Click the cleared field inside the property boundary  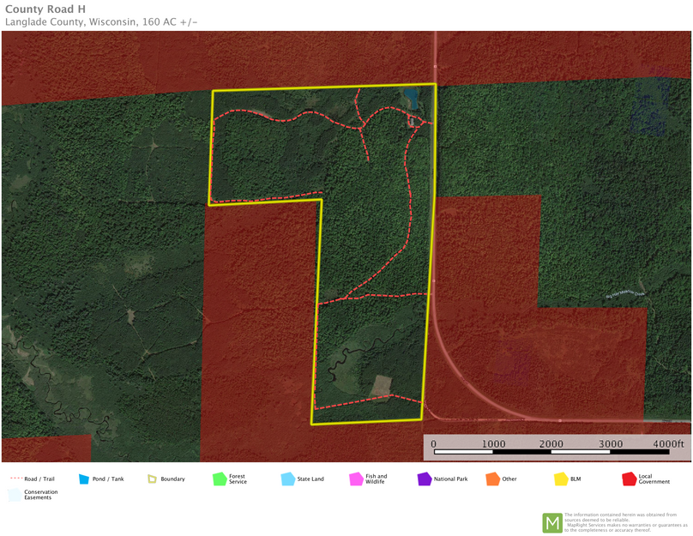pyautogui.click(x=381, y=385)
